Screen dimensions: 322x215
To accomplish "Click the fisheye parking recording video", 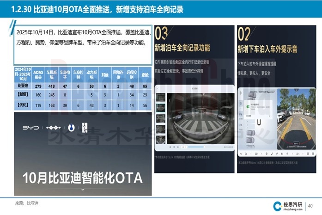I will [x=200, y=118].
